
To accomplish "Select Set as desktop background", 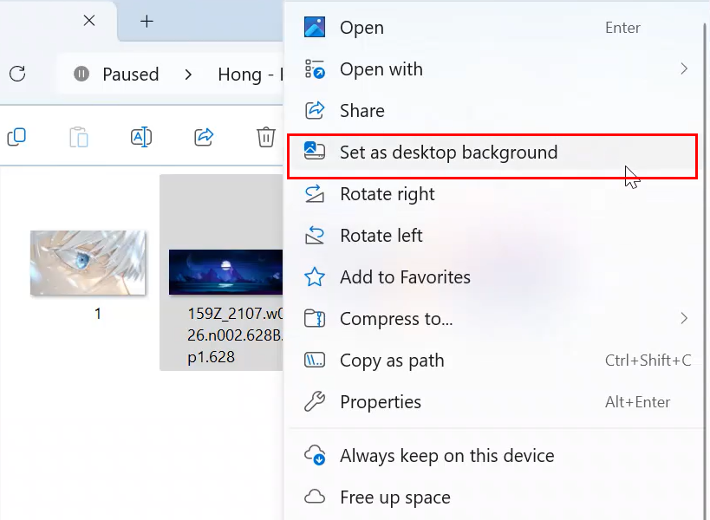I will 448,153.
